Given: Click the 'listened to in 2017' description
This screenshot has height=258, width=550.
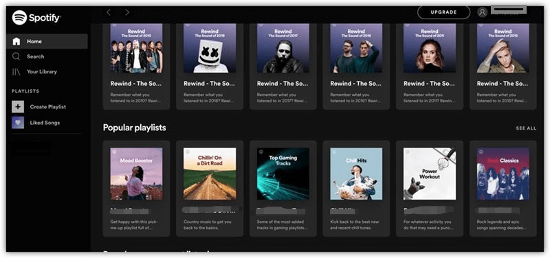Looking at the screenshot, I should 282,97.
